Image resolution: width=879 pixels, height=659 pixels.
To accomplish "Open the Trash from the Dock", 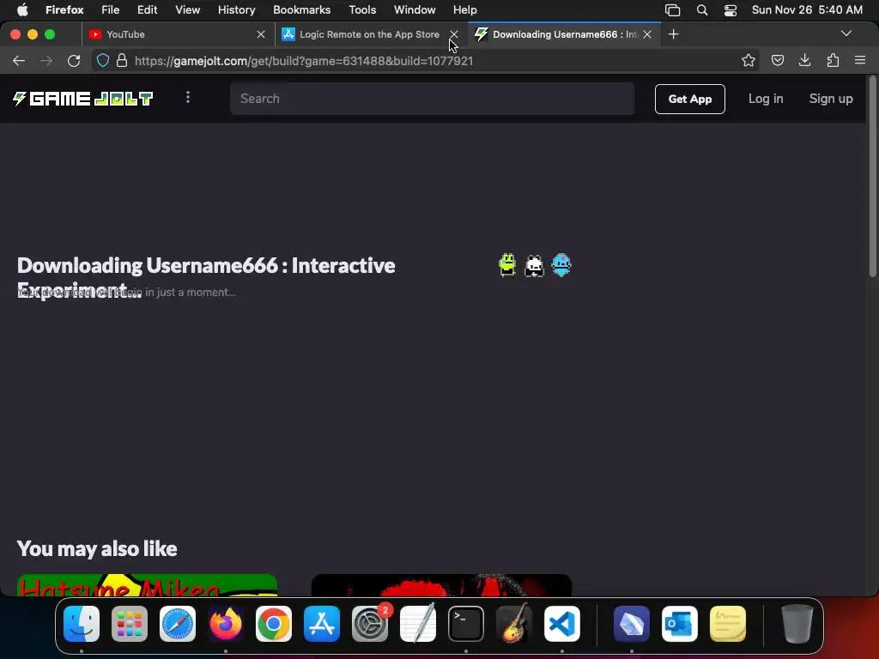I will coord(797,624).
